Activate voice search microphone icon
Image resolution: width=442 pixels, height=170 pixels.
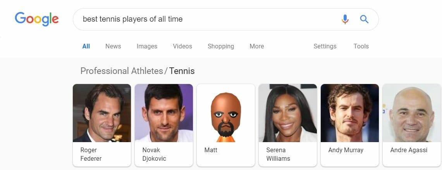tap(345, 19)
